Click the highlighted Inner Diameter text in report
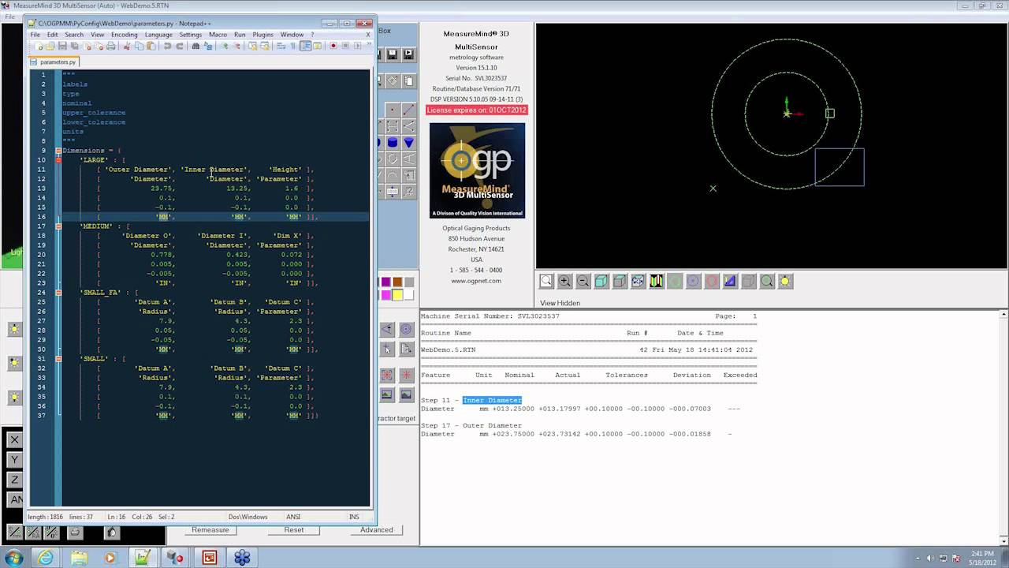This screenshot has height=568, width=1009. point(492,400)
